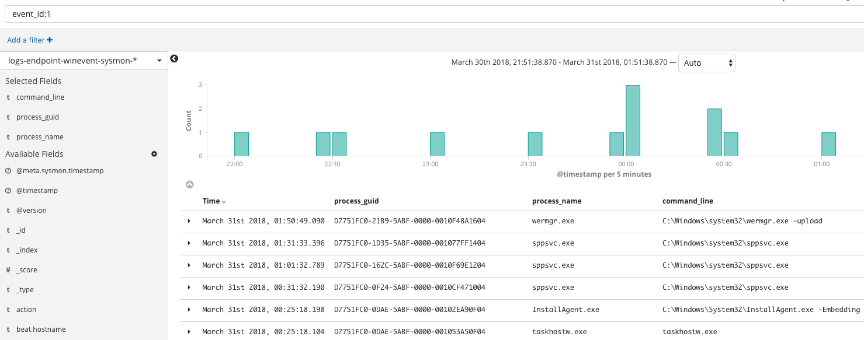Hide the histogram chart chevron icon
864x340 pixels.
pyautogui.click(x=190, y=184)
